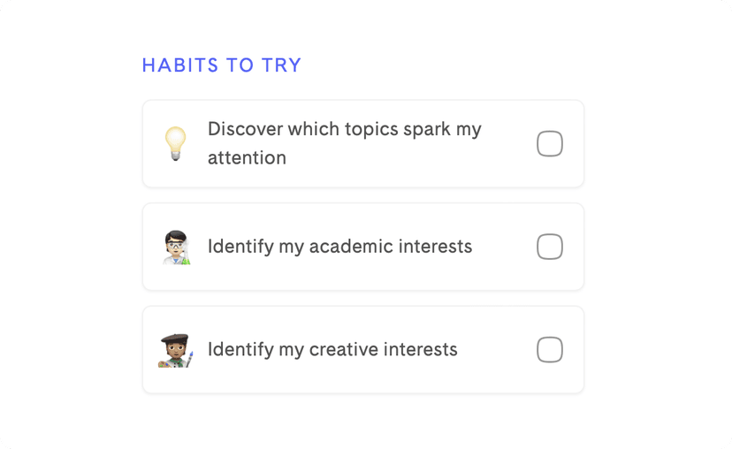Viewport: 732px width, 449px height.
Task: Click the word "TRY" in the heading
Action: coord(281,65)
